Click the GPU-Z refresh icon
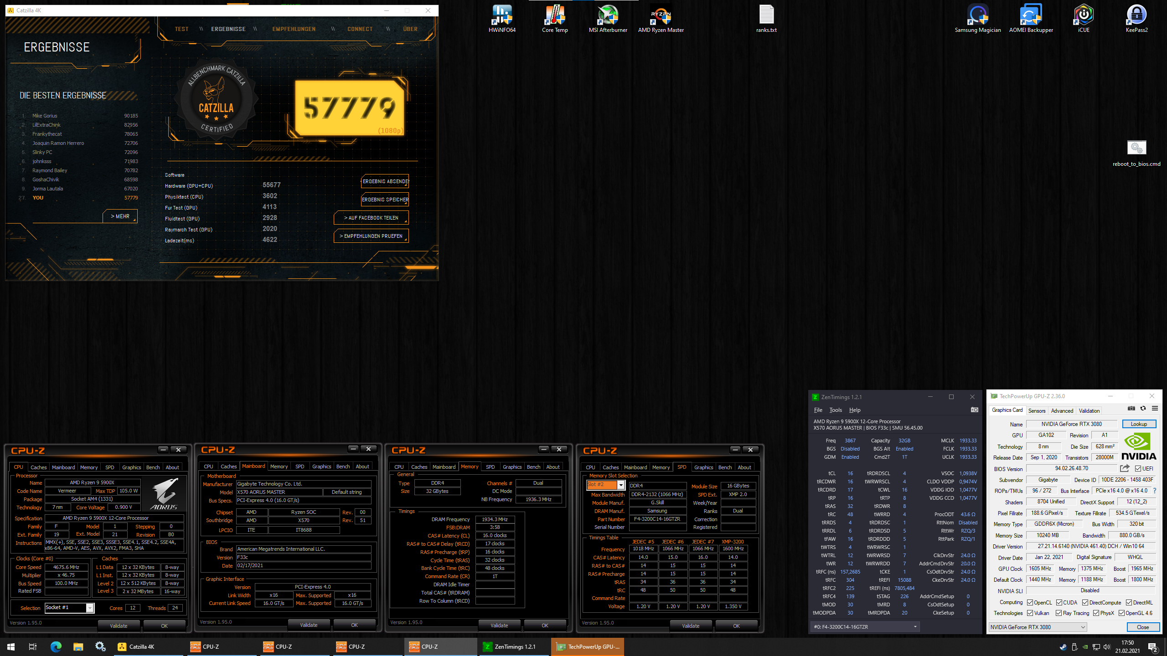Screen dimensions: 1167x656 tap(1143, 409)
